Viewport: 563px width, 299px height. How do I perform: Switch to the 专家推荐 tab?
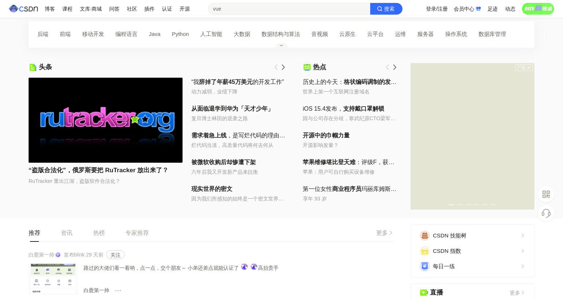137,233
